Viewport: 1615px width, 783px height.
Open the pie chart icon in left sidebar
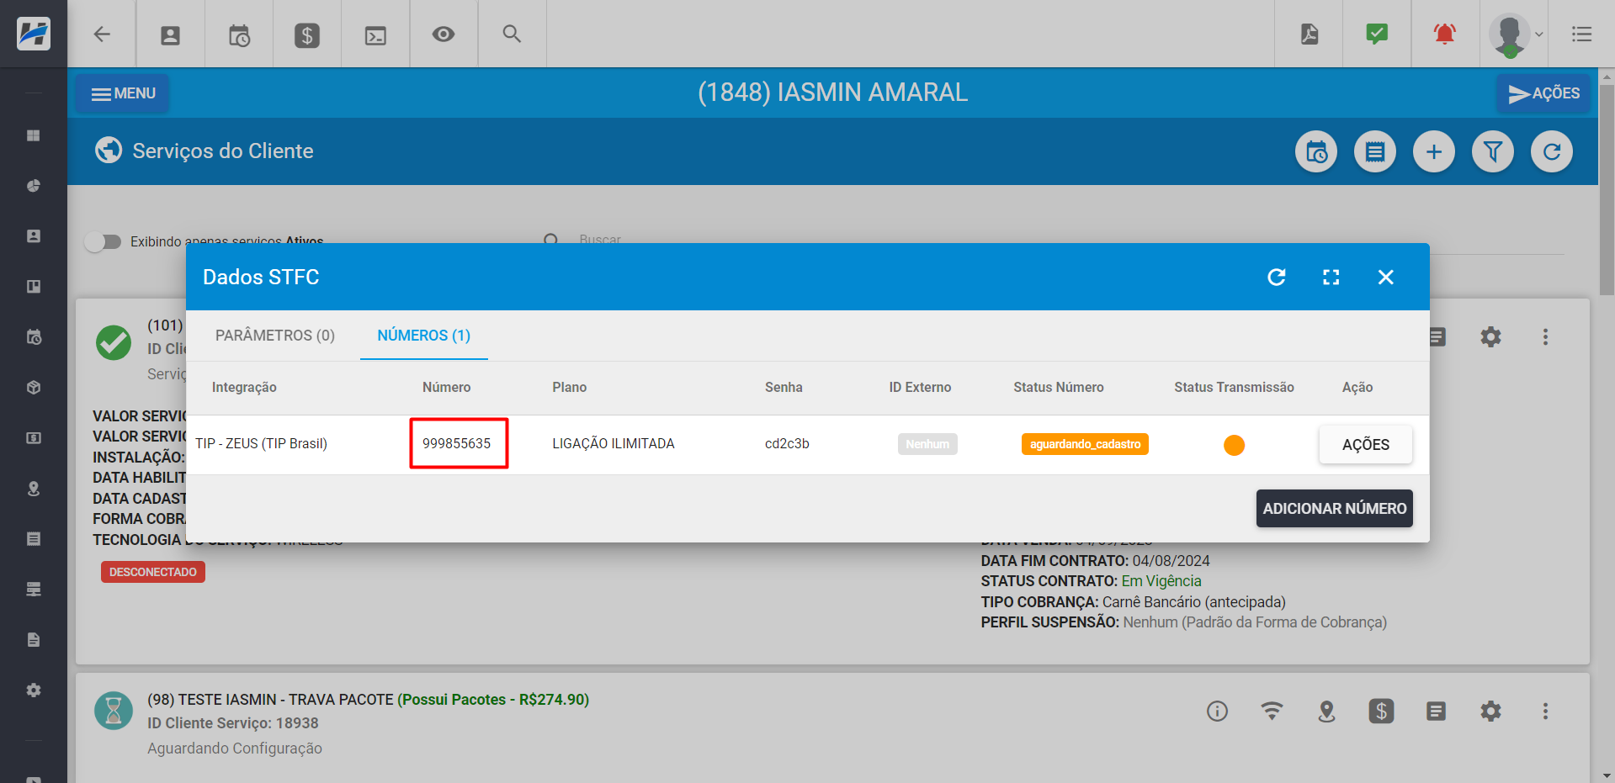point(34,186)
